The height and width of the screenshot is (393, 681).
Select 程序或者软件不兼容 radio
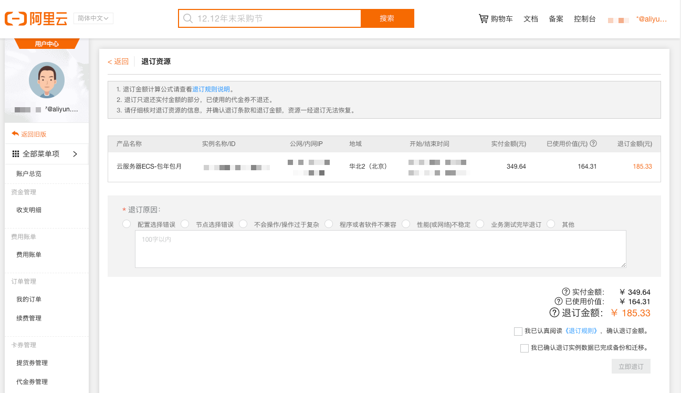click(329, 224)
